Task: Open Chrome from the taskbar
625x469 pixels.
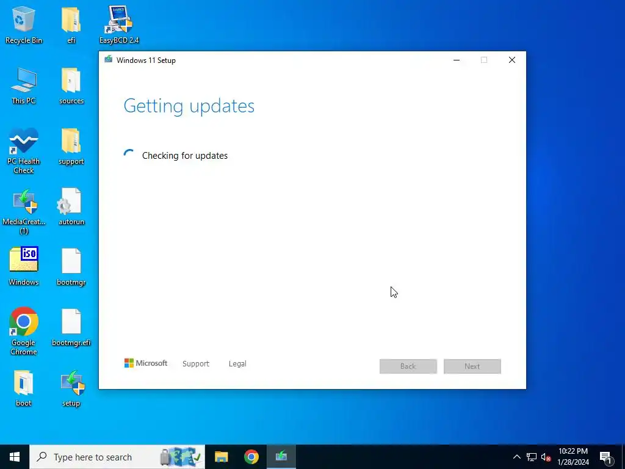Action: [x=251, y=457]
